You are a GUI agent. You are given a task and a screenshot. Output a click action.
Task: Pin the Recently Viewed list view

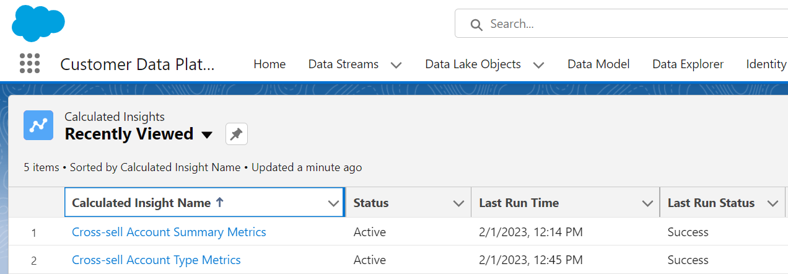coord(236,134)
